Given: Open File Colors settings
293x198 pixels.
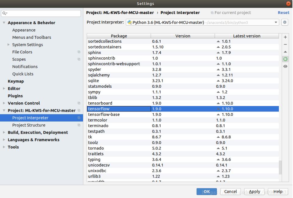Looking at the screenshot, I should (x=22, y=52).
